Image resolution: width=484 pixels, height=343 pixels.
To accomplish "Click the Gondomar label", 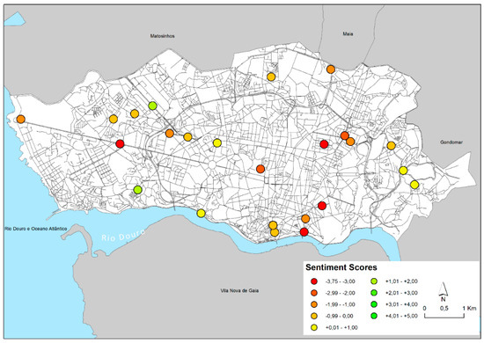I will coord(451,142).
